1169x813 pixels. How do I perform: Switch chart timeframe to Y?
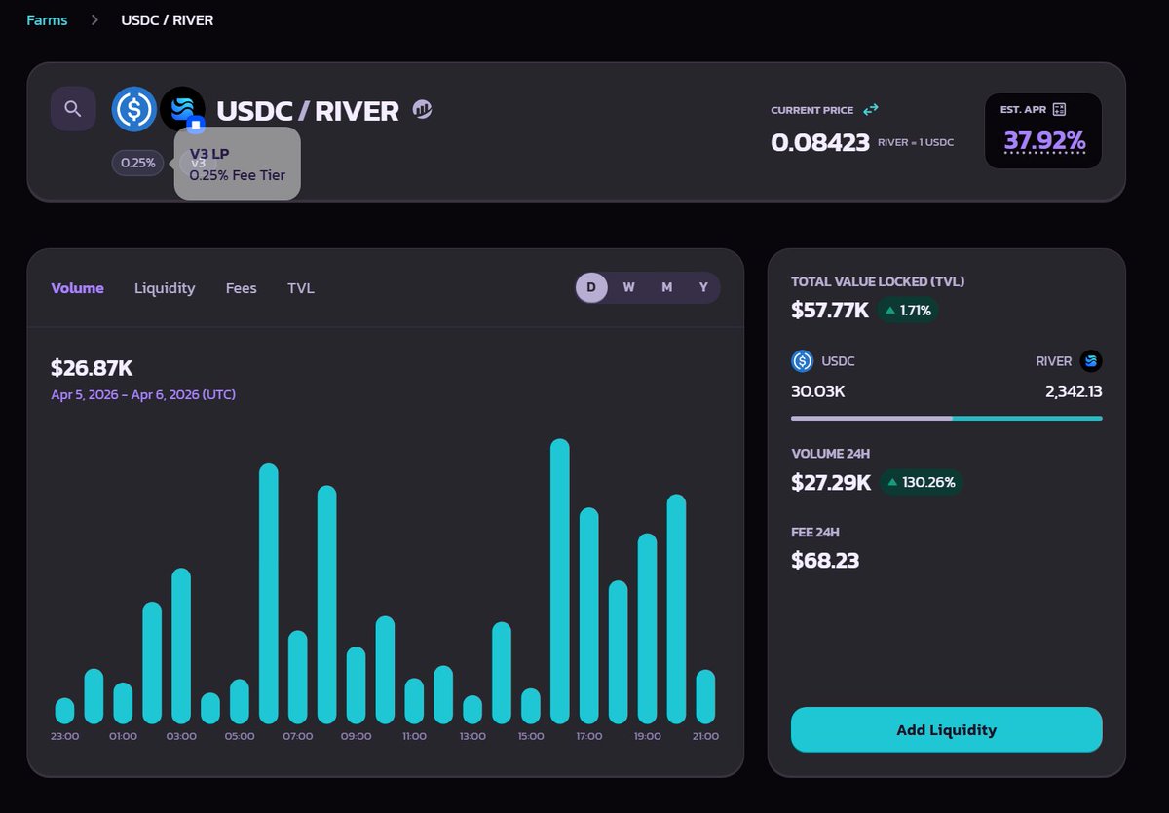click(703, 287)
